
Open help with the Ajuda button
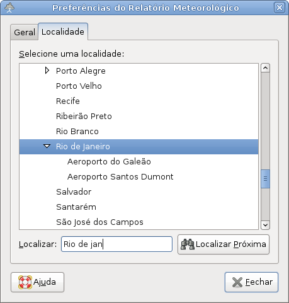click(37, 282)
